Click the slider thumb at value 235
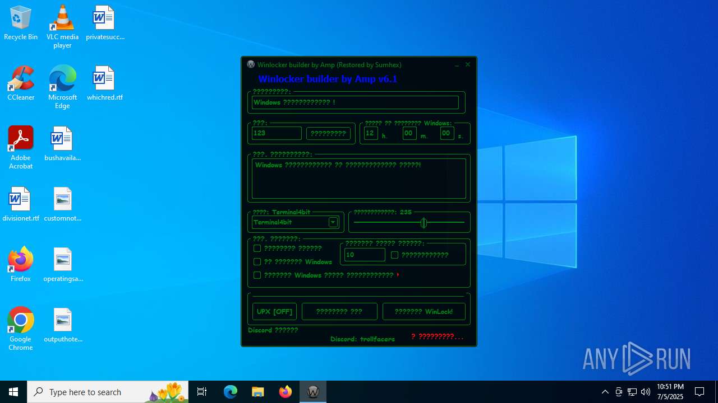Screen dimensions: 718x403 coord(424,223)
